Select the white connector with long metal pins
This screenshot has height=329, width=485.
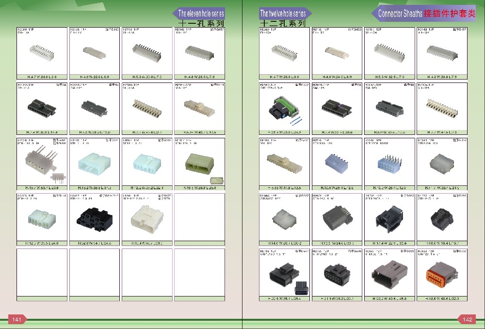41,159
